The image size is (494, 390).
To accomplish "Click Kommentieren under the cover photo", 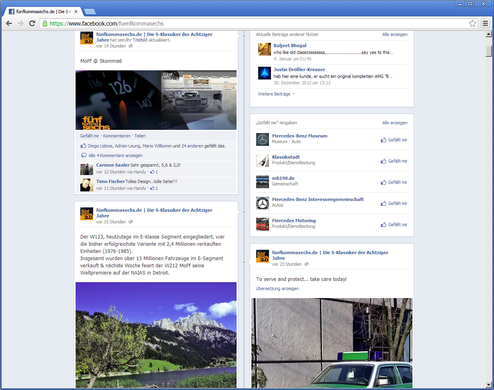I will pyautogui.click(x=117, y=136).
